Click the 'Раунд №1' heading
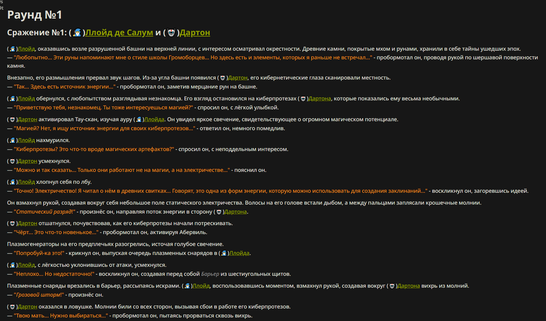 click(35, 15)
